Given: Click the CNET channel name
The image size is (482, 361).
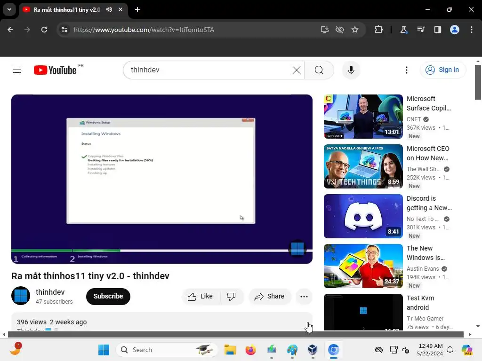Looking at the screenshot, I should point(414,119).
